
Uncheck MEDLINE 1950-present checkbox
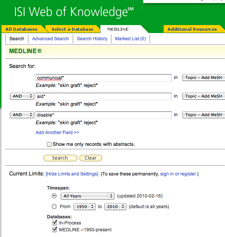55,229
